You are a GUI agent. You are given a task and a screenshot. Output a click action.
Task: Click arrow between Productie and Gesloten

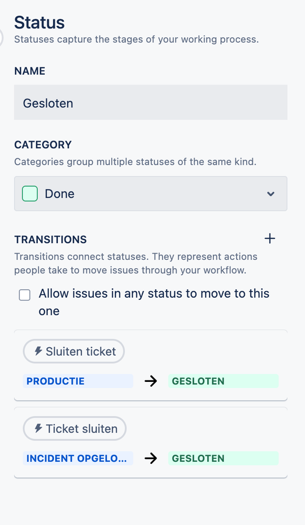pos(151,381)
